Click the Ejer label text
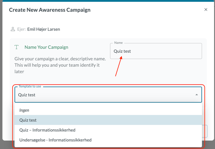The width and height of the screenshot is (215, 149). 21,29
